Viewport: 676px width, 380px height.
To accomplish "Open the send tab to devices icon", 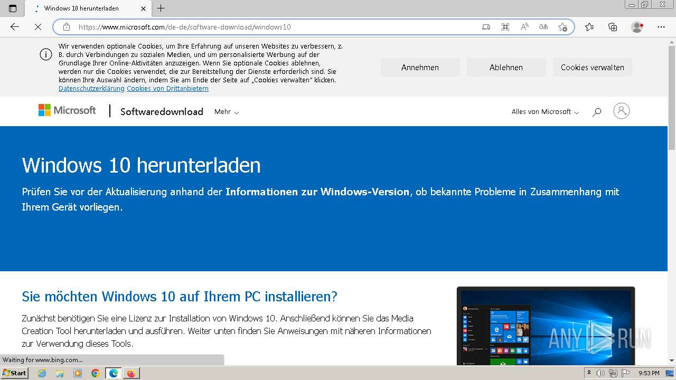I will point(486,27).
